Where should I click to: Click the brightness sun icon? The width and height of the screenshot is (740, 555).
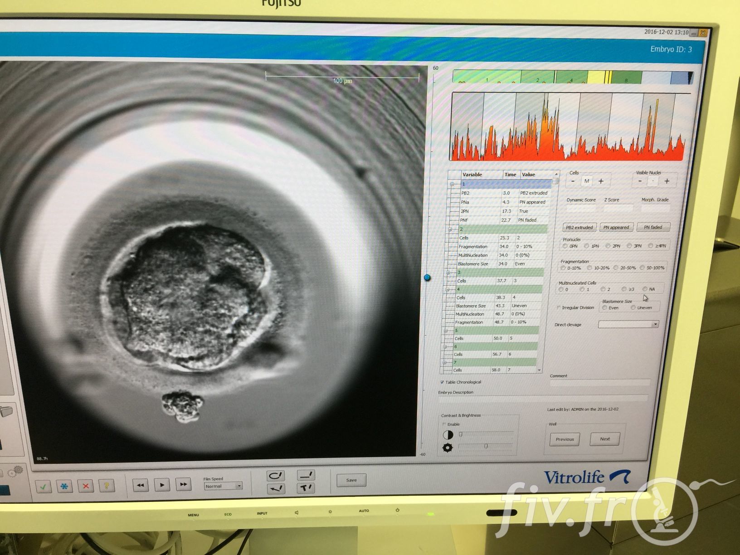coord(448,448)
